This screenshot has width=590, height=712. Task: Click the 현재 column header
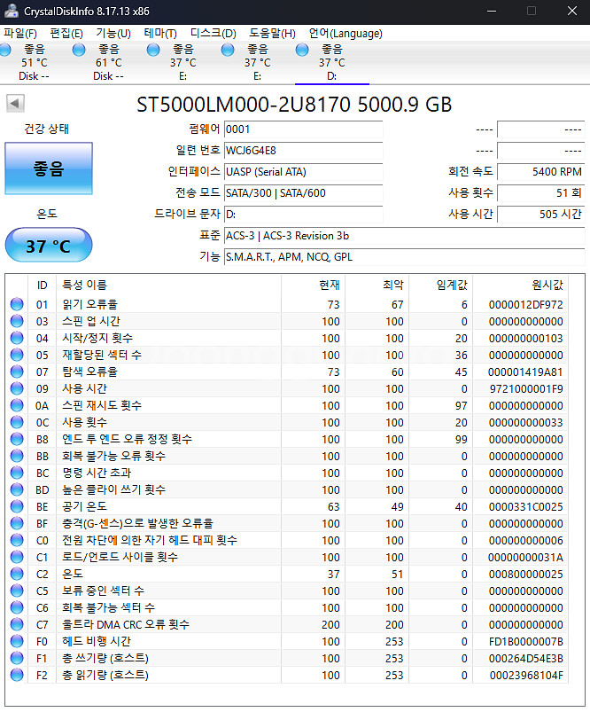pyautogui.click(x=313, y=286)
